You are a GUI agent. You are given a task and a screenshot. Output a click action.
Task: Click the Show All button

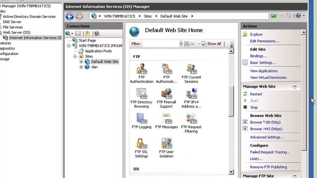point(211,44)
